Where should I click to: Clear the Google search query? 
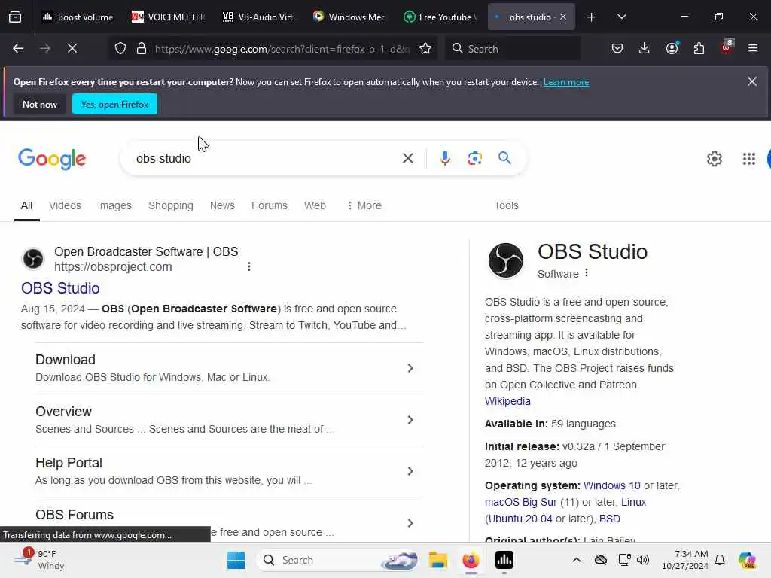tap(407, 158)
